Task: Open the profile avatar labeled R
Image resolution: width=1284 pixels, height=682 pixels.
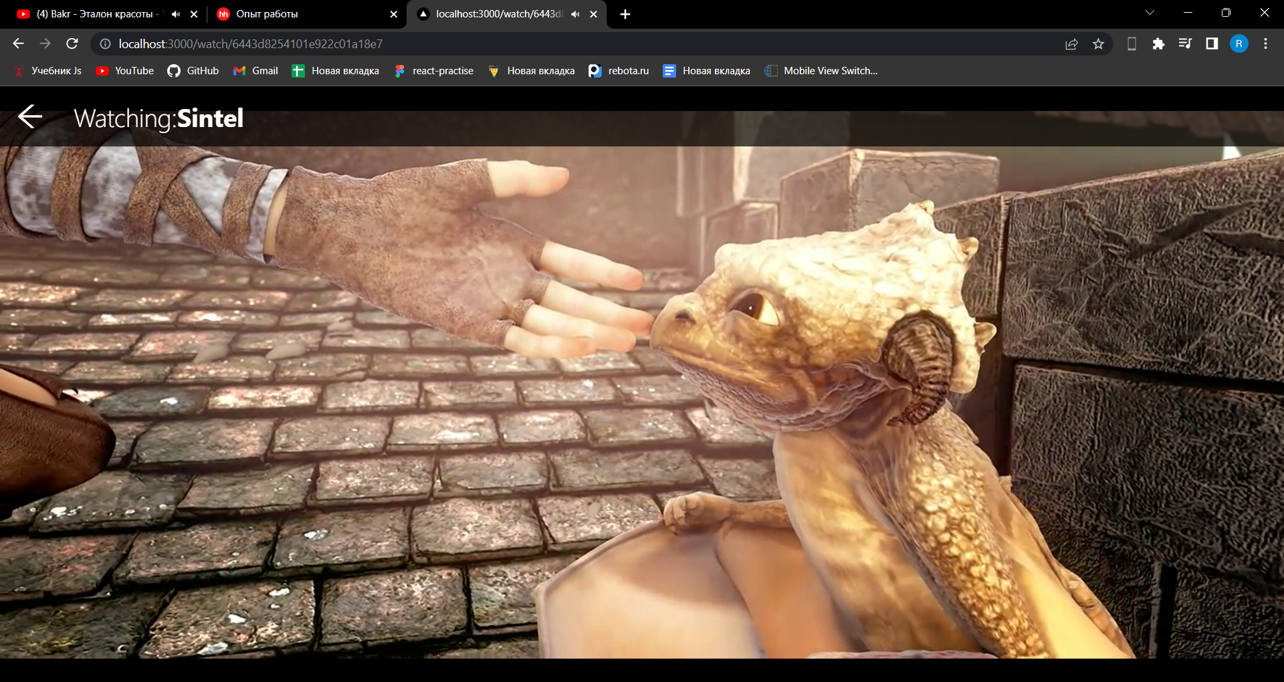Action: tap(1239, 43)
